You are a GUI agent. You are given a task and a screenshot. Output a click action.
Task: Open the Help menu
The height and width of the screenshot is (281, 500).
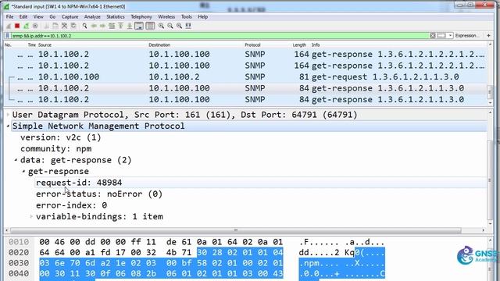[203, 16]
